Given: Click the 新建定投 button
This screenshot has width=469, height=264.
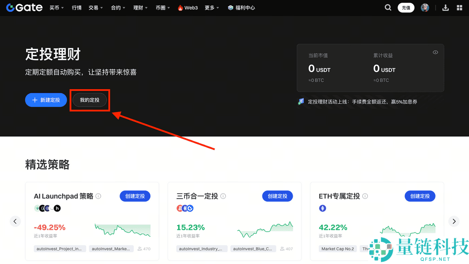Looking at the screenshot, I should point(46,100).
